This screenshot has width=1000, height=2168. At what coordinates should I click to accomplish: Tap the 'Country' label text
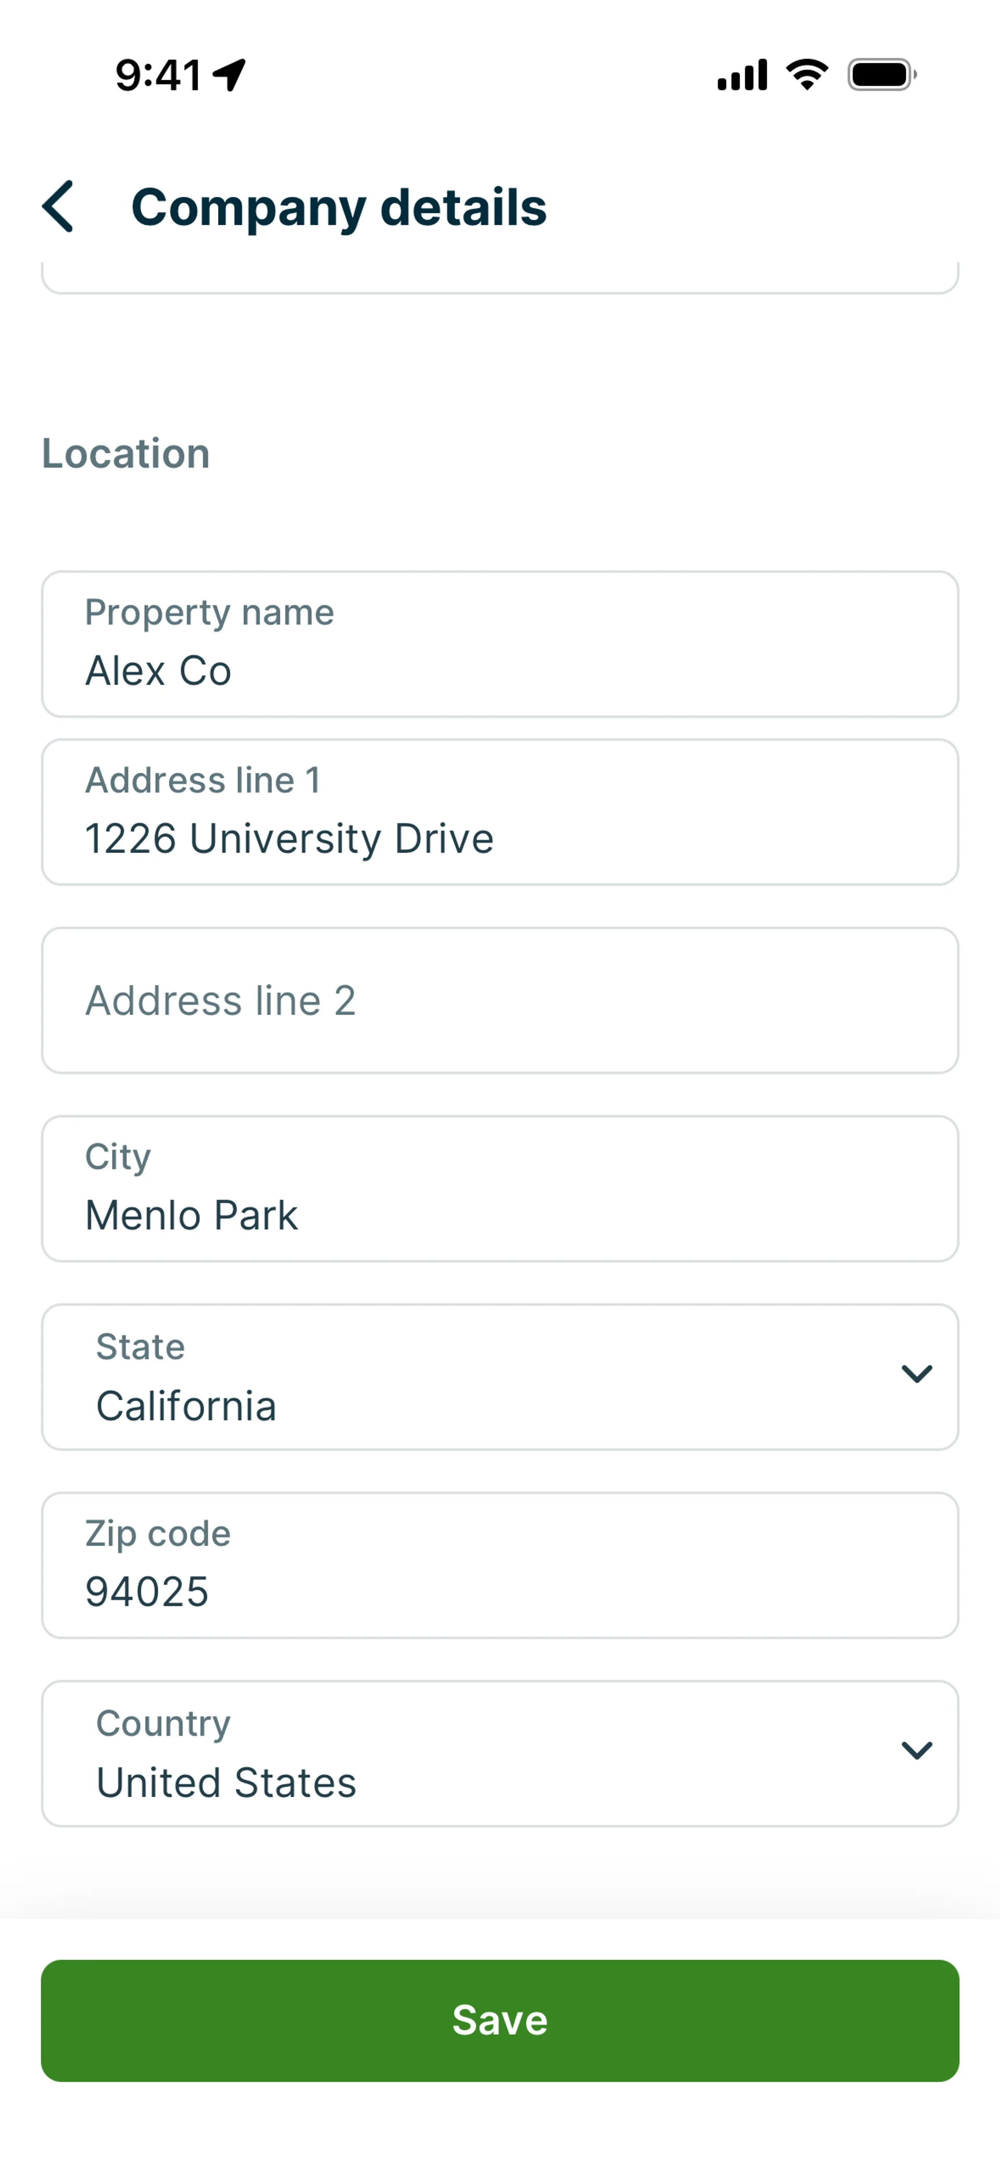[164, 1723]
